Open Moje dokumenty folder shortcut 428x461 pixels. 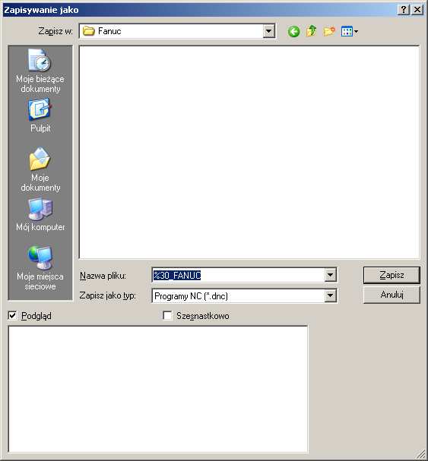pyautogui.click(x=40, y=169)
